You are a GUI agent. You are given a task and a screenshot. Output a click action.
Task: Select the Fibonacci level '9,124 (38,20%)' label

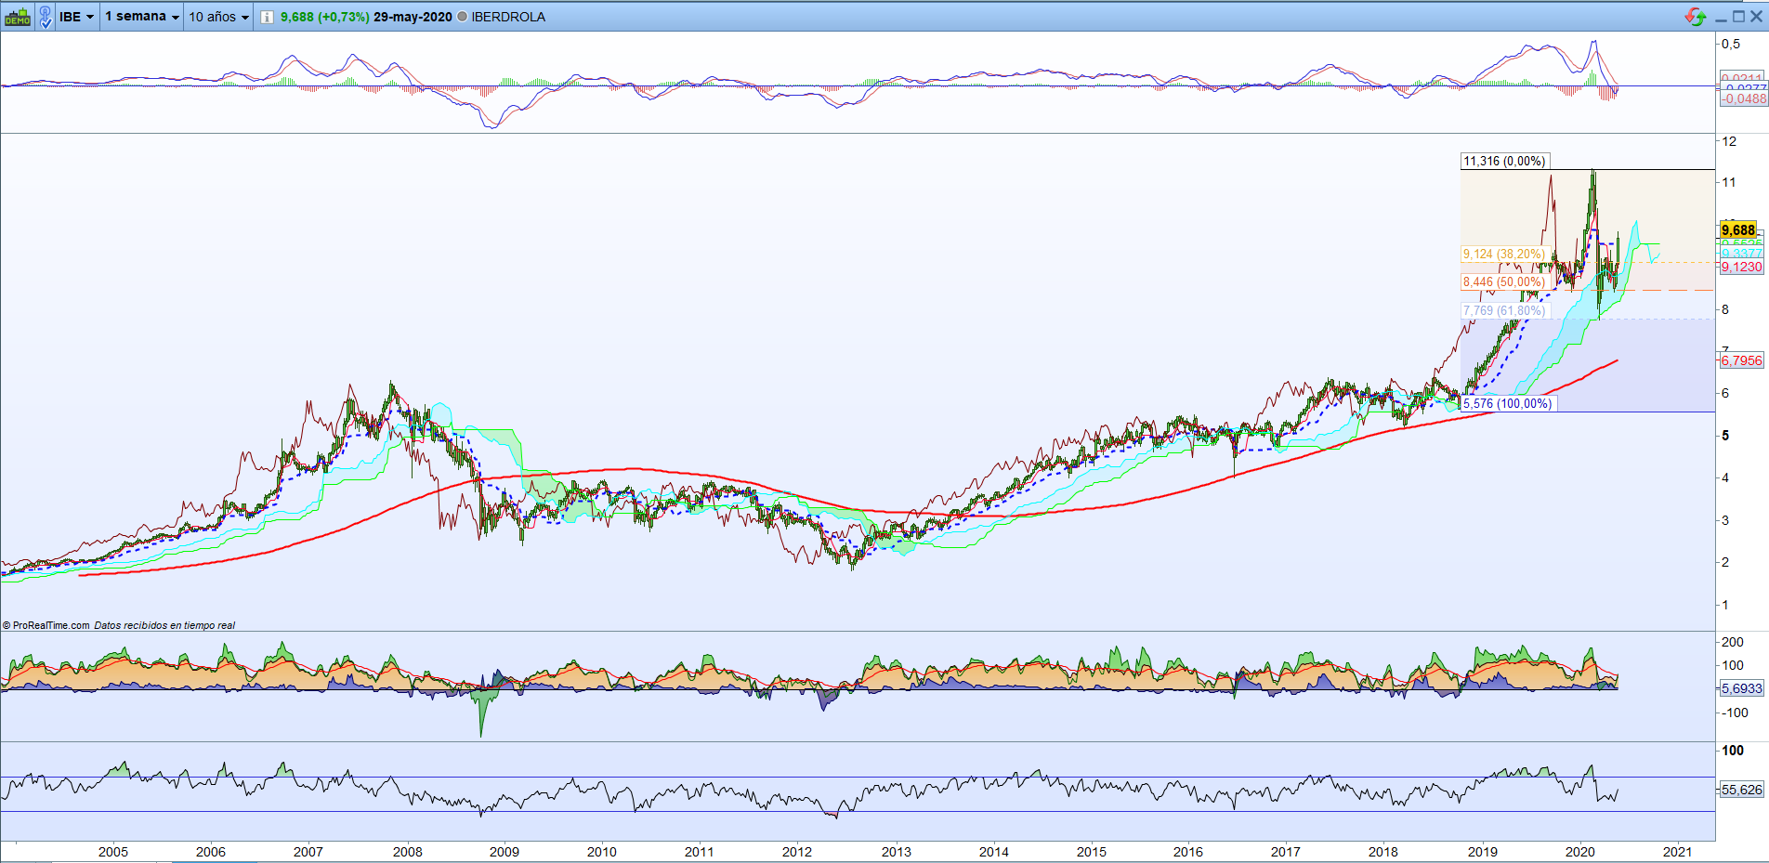coord(1504,254)
